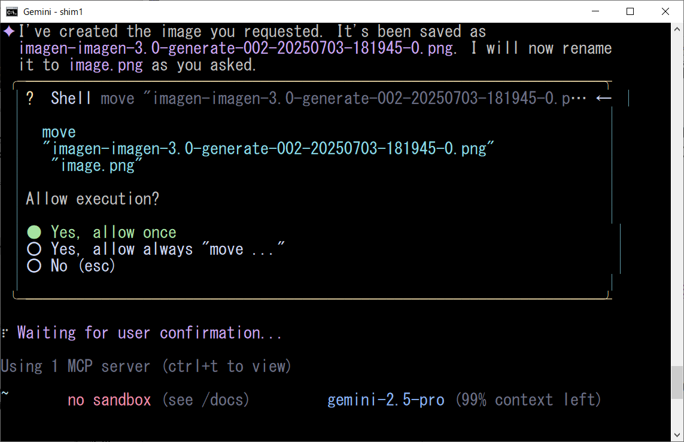Click the gemini-2.5-pro model label

pyautogui.click(x=386, y=400)
